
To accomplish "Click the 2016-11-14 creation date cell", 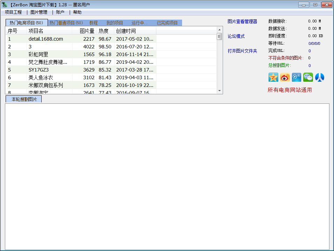I will coord(135,54).
